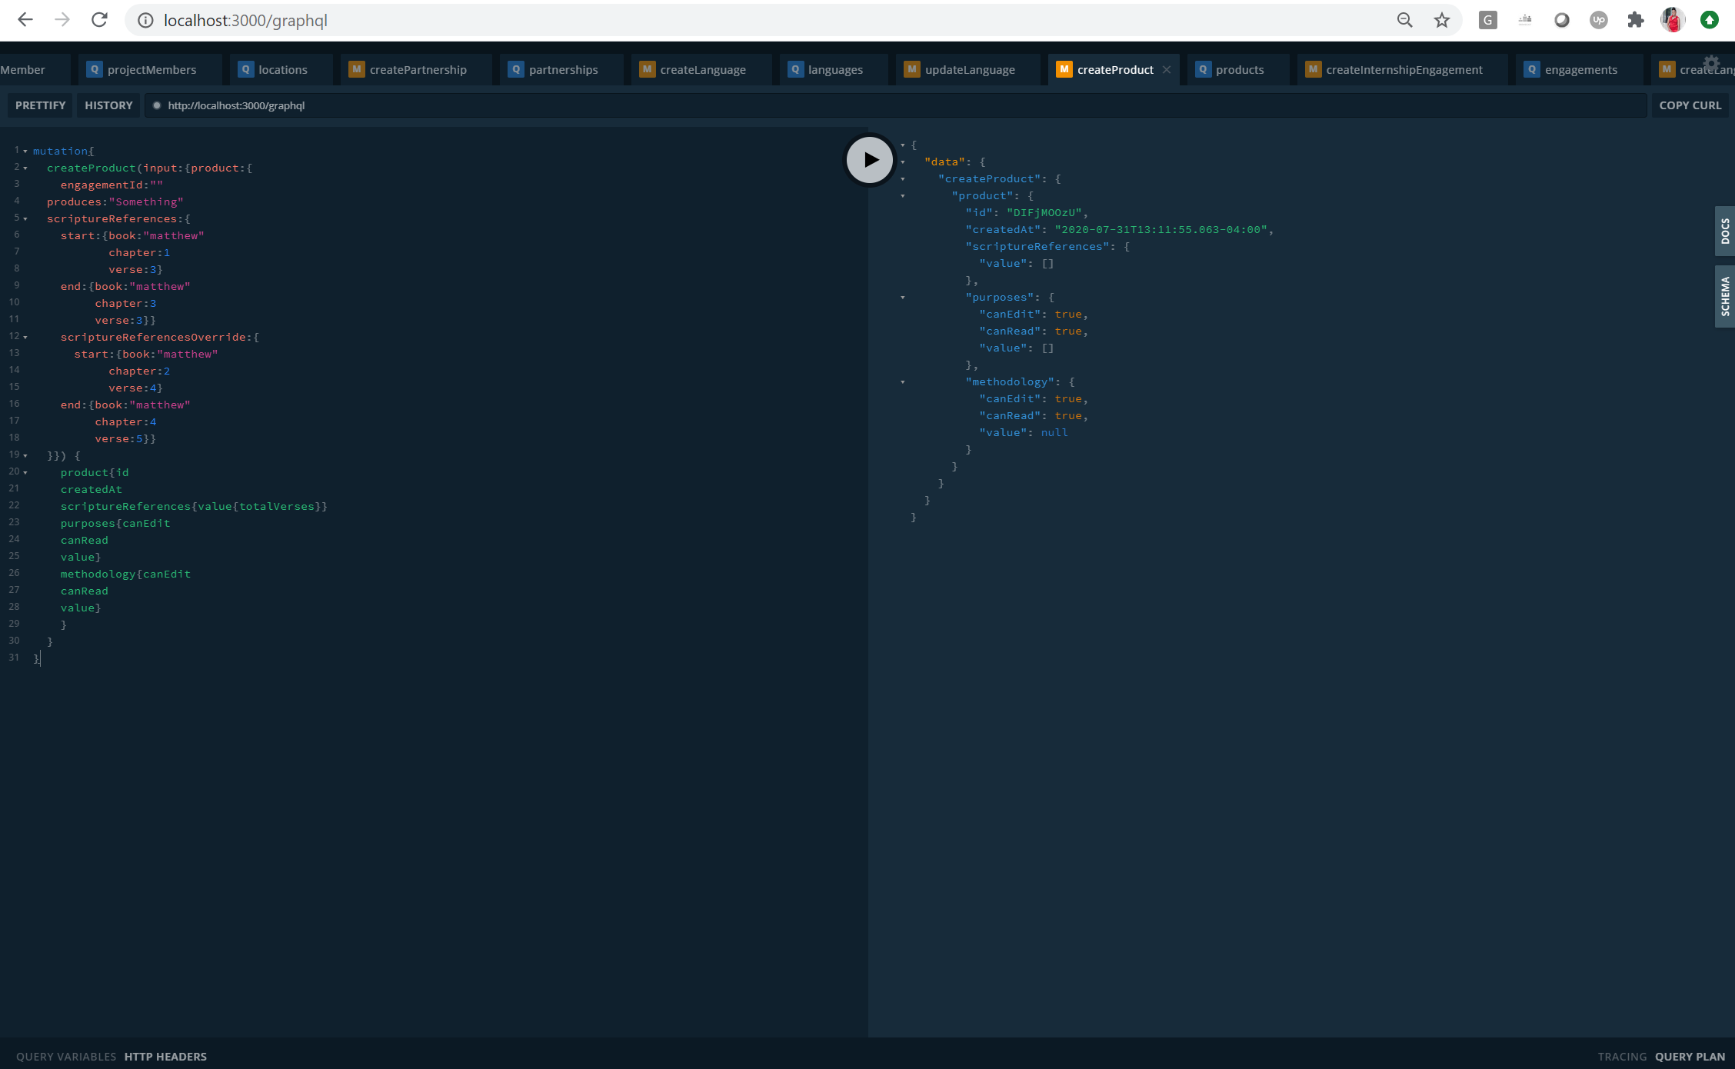The image size is (1735, 1069).
Task: Collapse the mutation block on line 1
Action: pyautogui.click(x=25, y=152)
